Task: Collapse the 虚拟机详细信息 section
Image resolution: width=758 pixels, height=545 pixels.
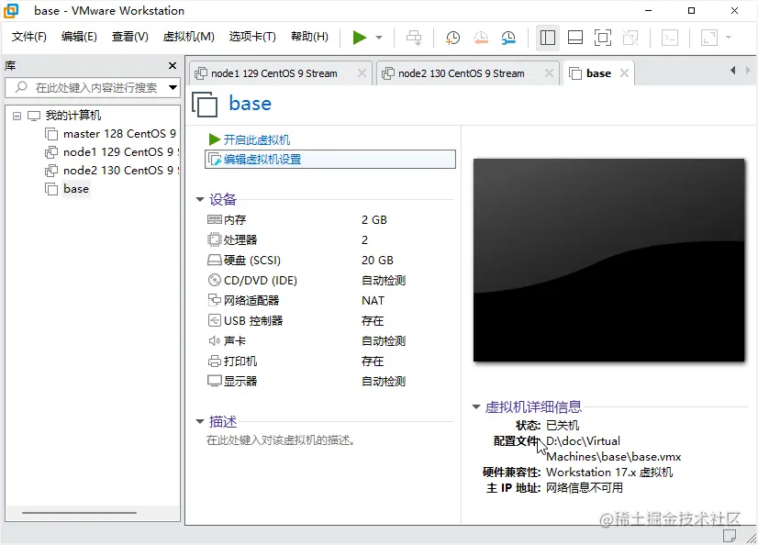Action: [476, 407]
